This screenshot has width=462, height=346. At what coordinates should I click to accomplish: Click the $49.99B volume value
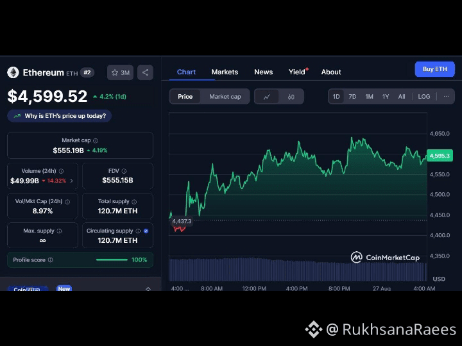(25, 181)
